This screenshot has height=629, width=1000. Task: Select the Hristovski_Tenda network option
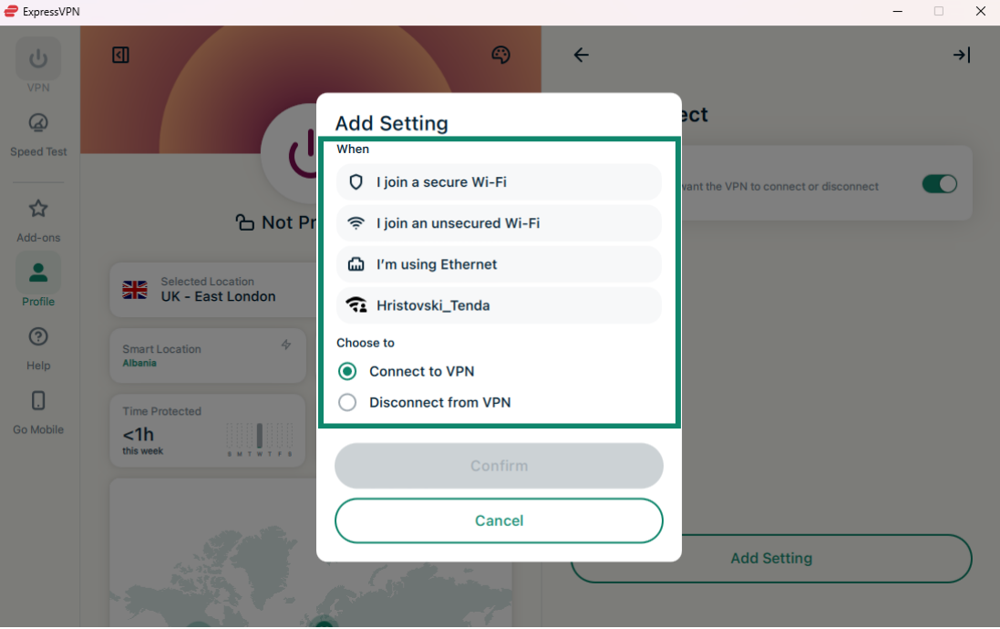tap(499, 305)
